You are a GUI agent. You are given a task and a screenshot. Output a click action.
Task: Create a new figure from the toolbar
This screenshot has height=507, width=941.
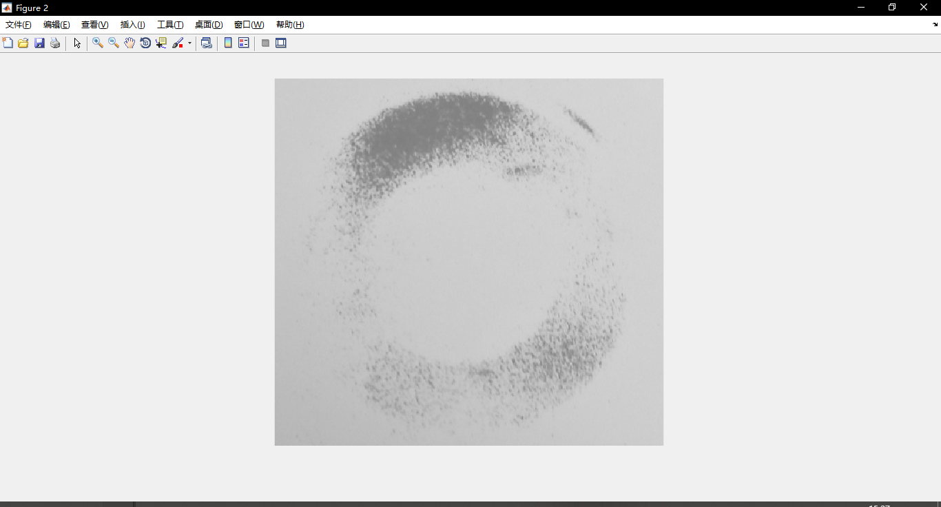tap(8, 43)
